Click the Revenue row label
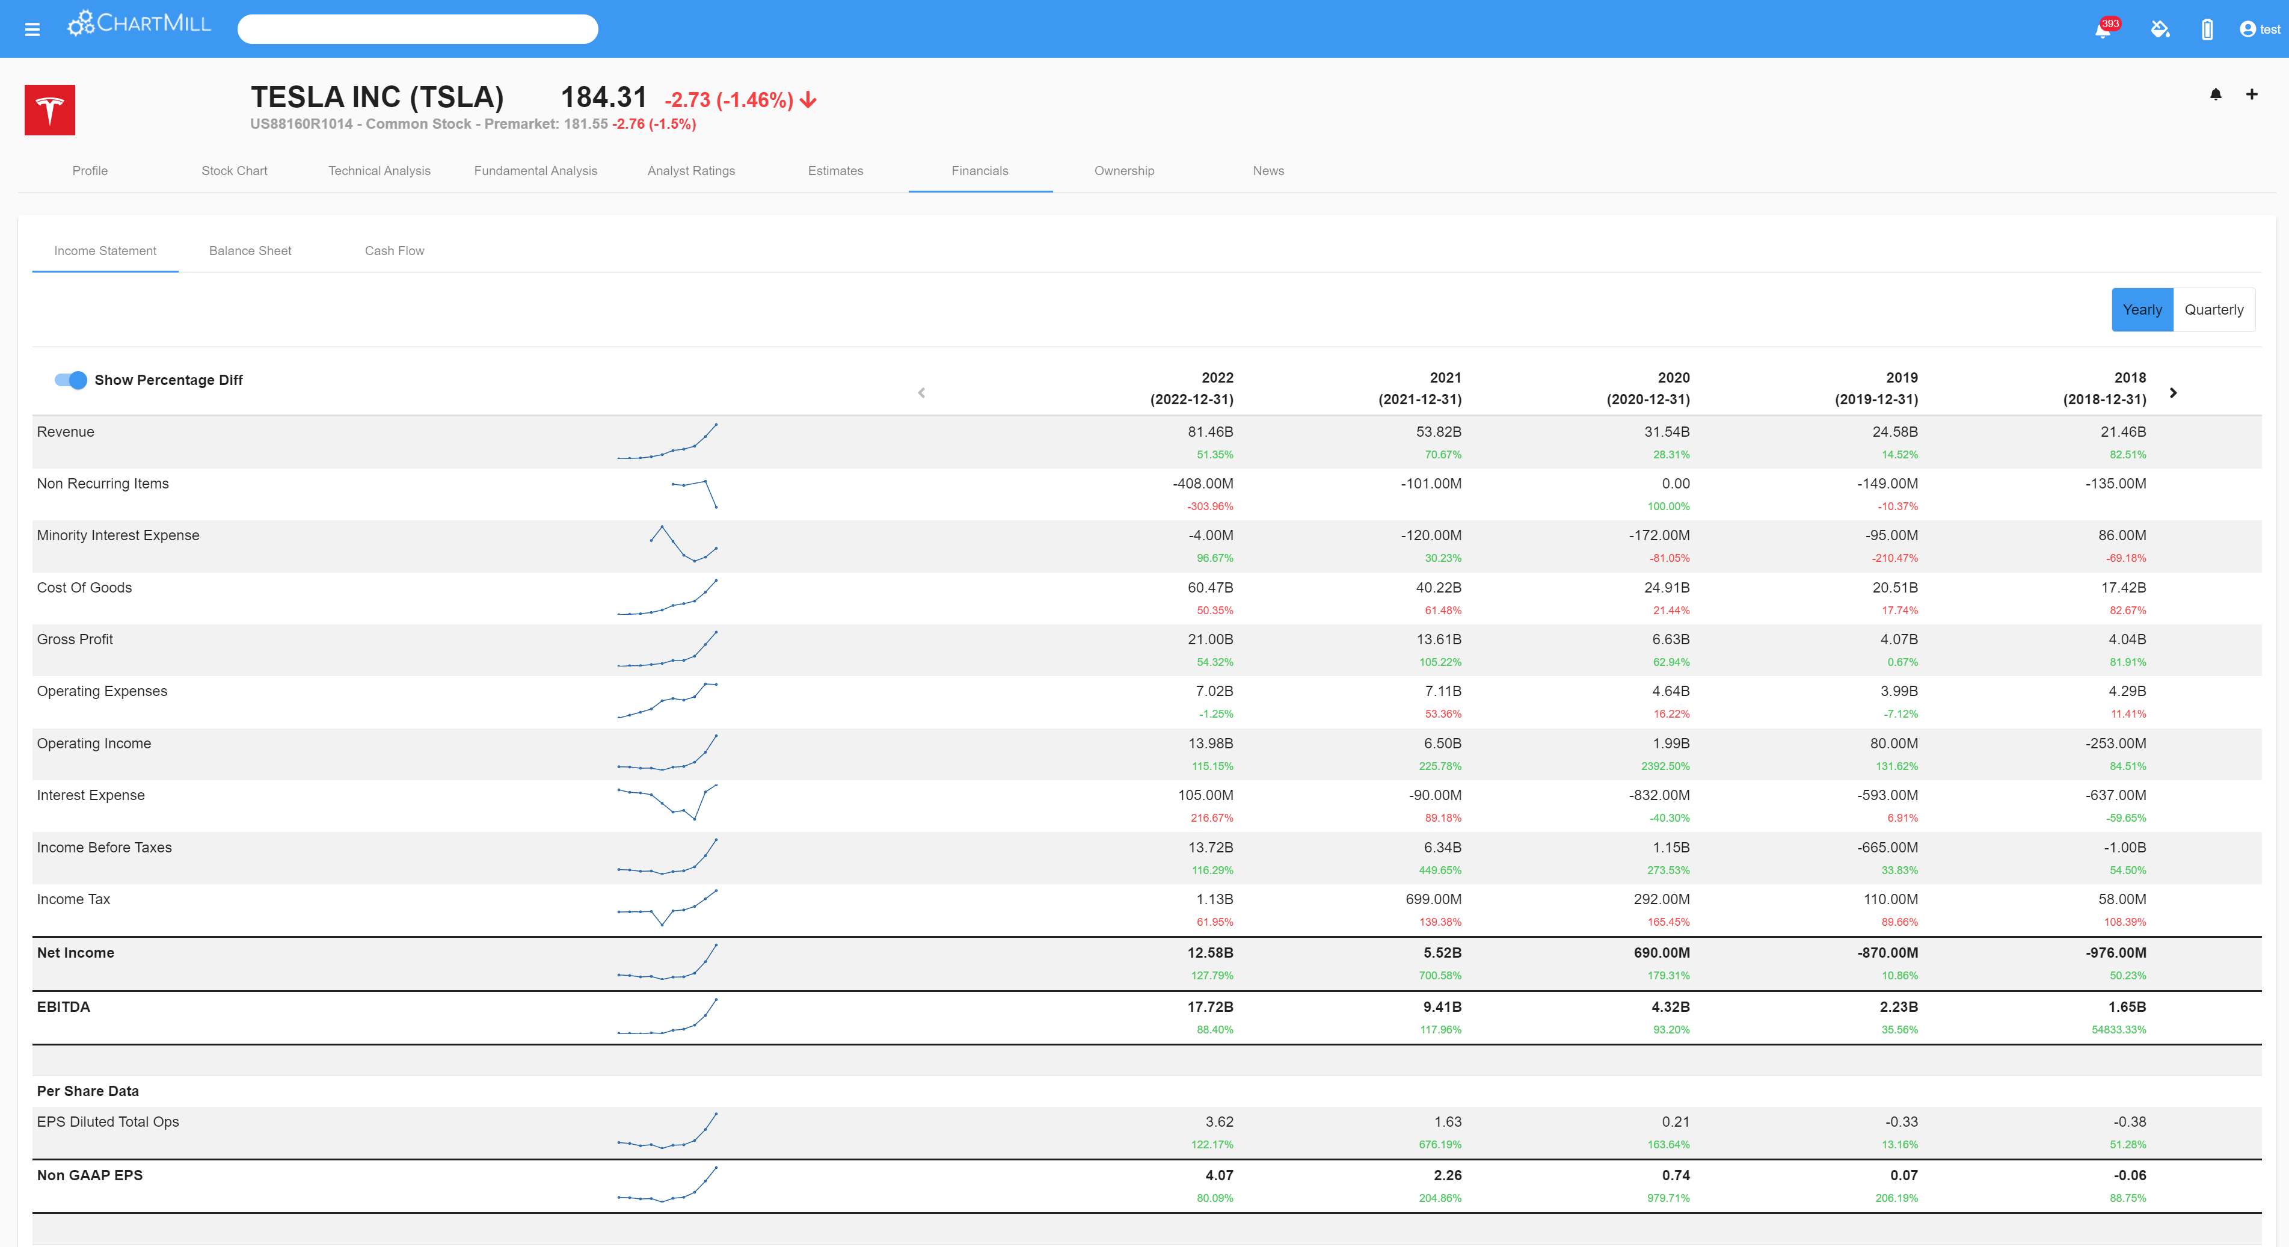Screen dimensions: 2289x1247 tap(66, 432)
